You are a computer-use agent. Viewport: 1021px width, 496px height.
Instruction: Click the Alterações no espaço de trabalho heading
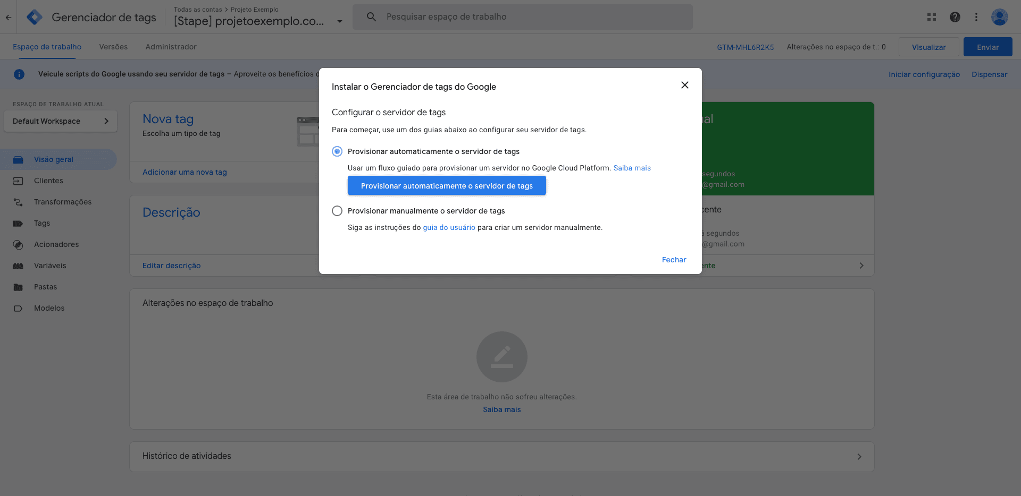pos(207,303)
